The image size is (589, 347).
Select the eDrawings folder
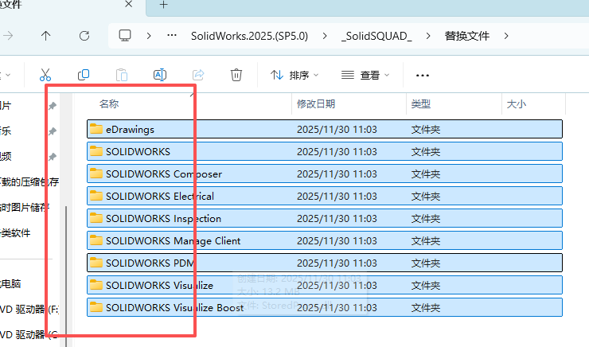coord(325,129)
